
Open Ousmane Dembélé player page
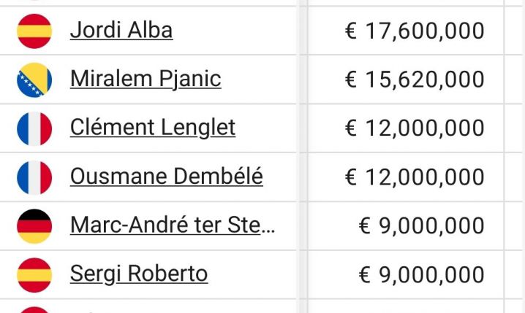tap(167, 177)
